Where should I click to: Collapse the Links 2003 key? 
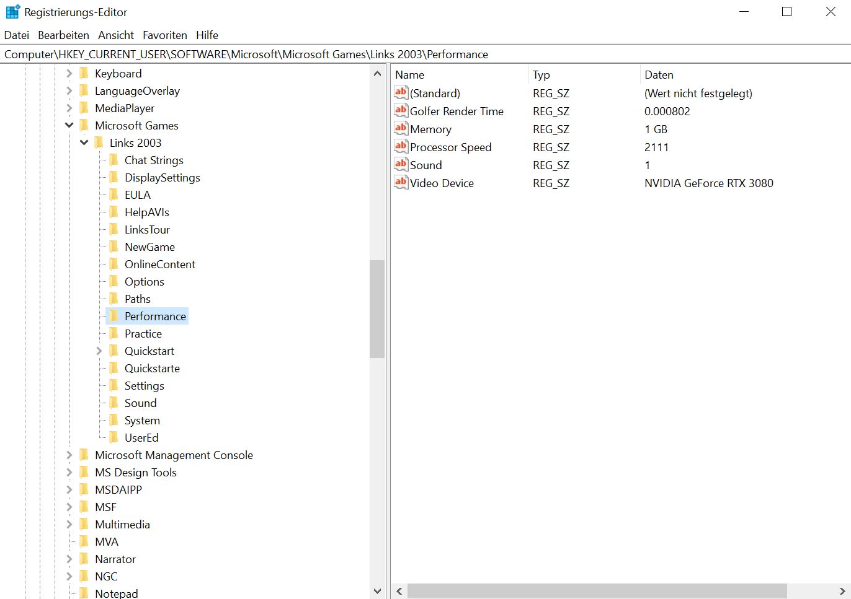pyautogui.click(x=84, y=142)
